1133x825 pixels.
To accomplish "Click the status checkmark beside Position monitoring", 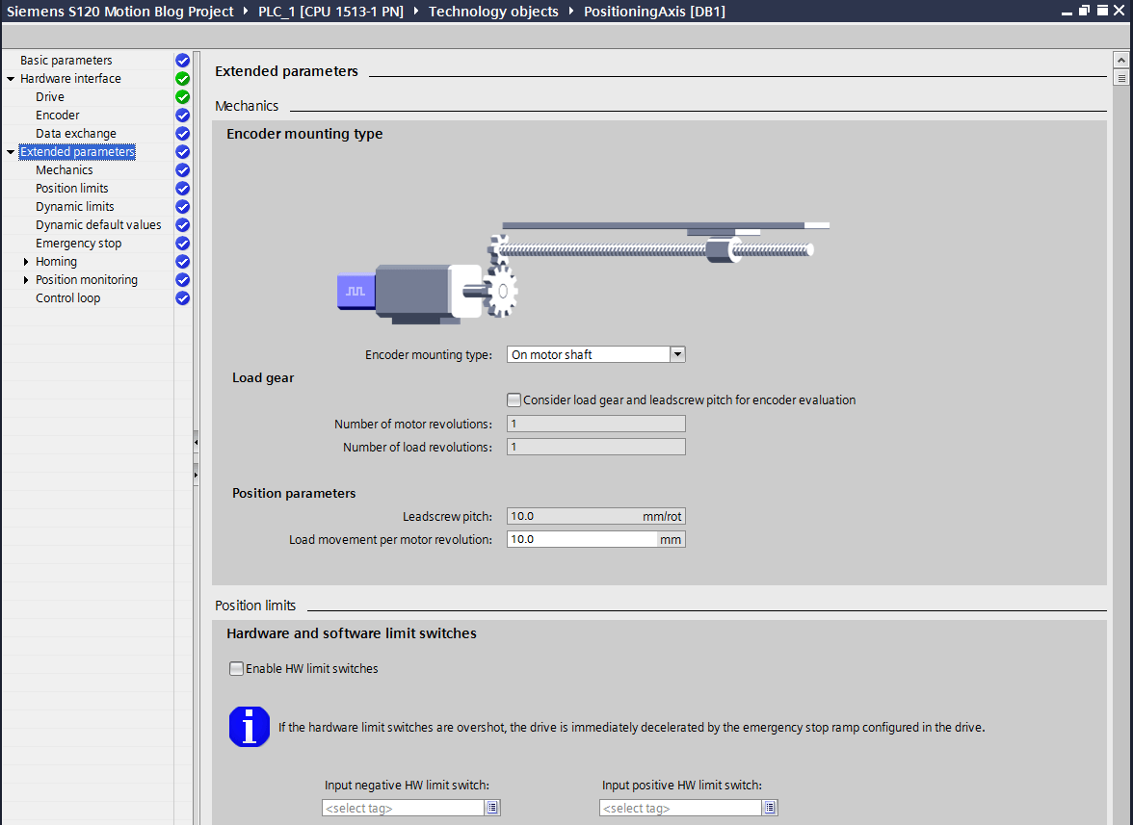I will click(183, 280).
